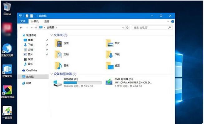Expand the ribbon with the chevron
Screen dimensions: 204x124
pos(168,22)
